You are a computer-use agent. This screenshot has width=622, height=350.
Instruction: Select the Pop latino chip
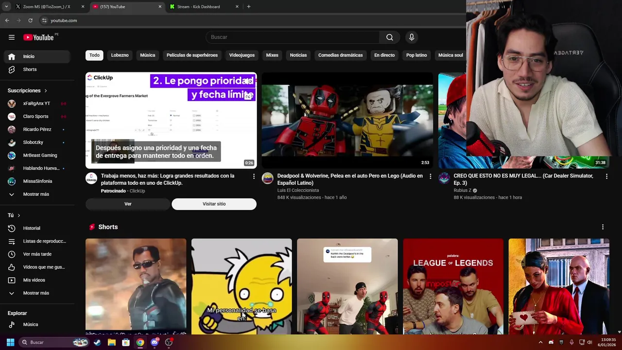tap(416, 55)
